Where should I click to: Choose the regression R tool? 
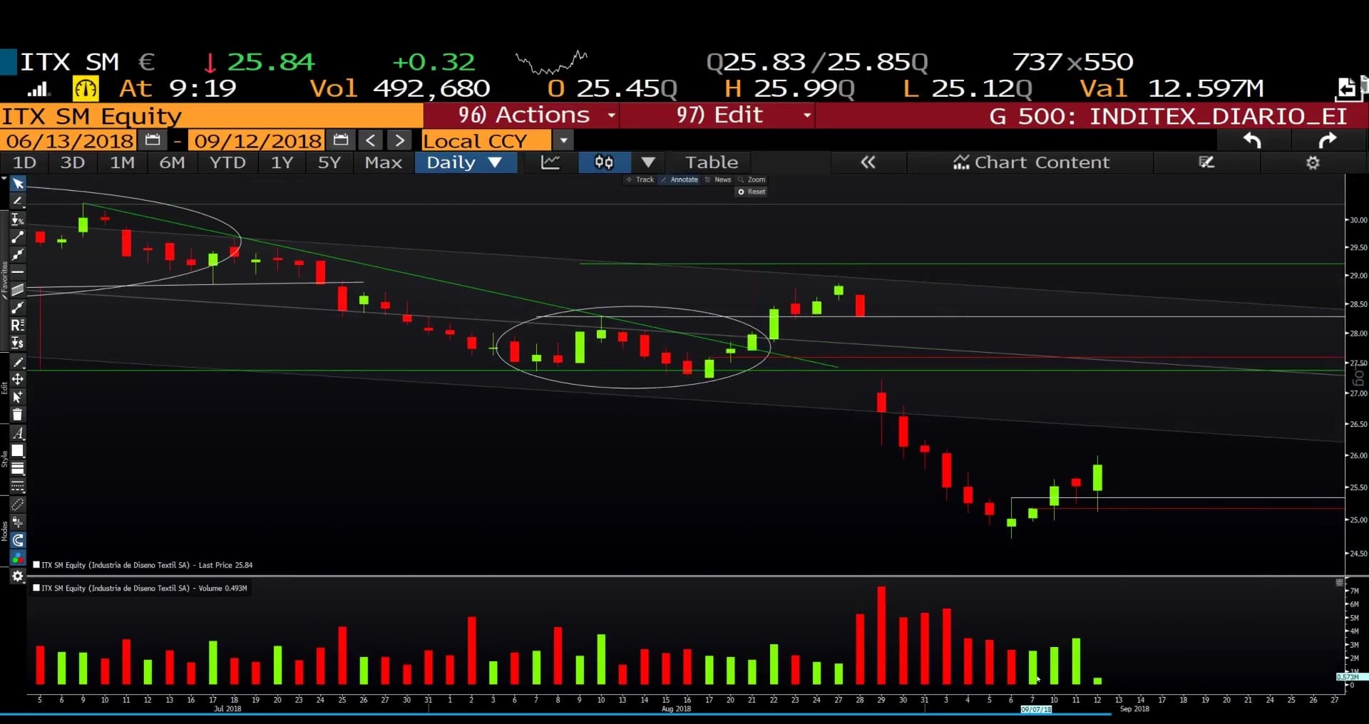pos(18,326)
